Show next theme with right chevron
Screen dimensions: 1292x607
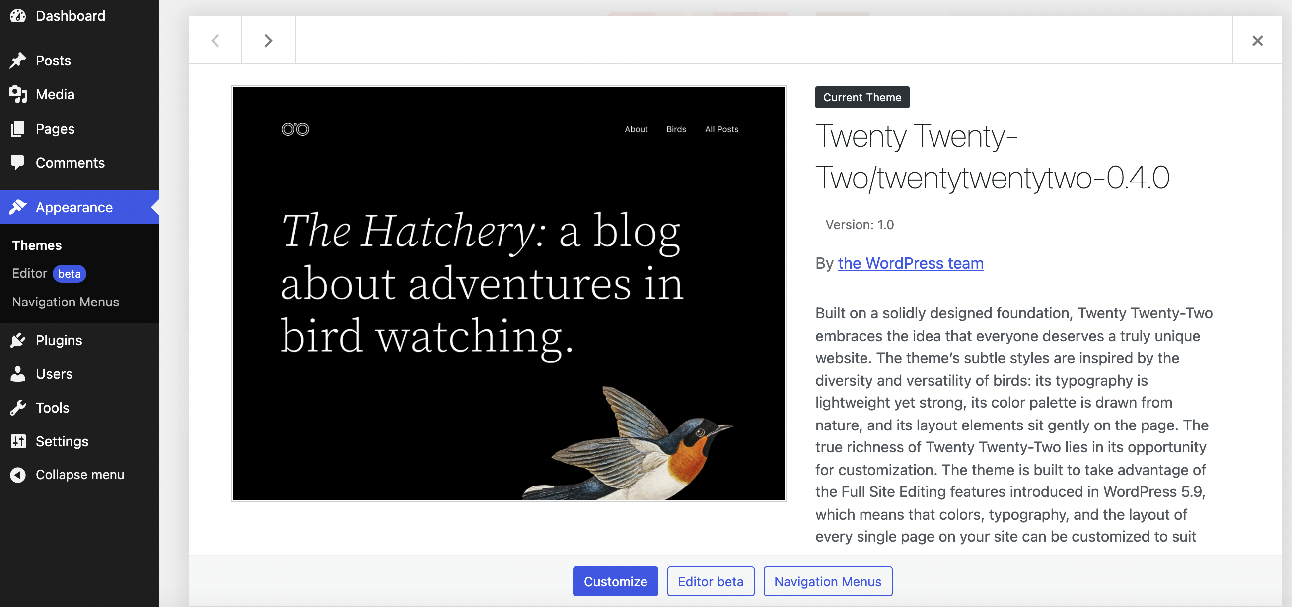point(268,41)
